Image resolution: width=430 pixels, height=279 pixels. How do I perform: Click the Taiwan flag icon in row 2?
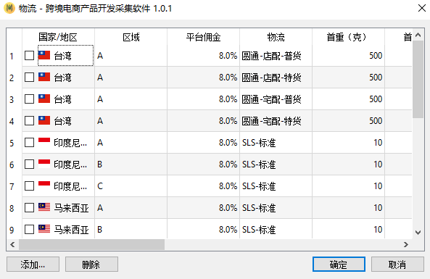(x=44, y=78)
